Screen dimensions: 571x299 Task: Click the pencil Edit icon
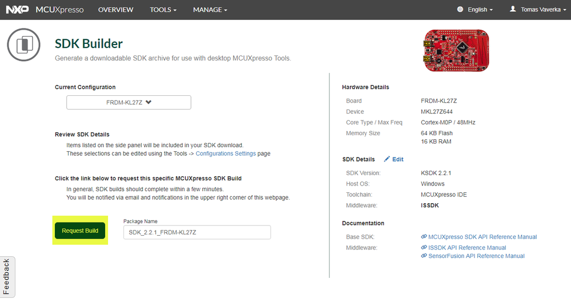pos(387,159)
